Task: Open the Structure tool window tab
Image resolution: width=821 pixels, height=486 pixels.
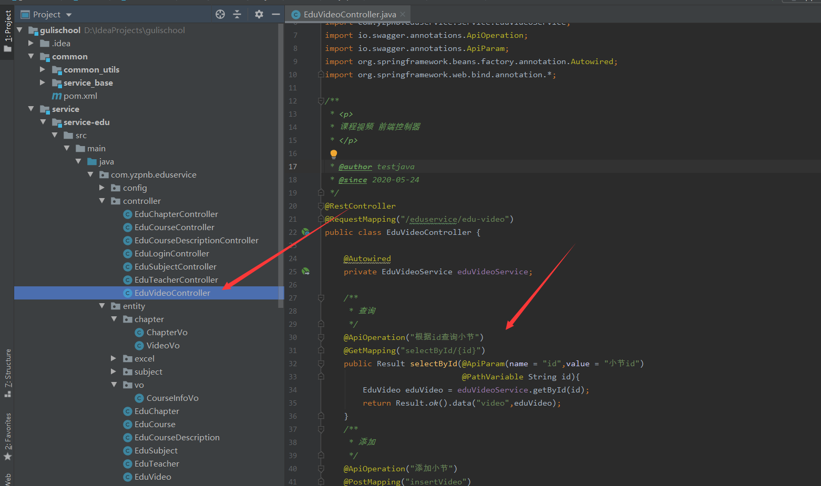Action: pyautogui.click(x=7, y=373)
